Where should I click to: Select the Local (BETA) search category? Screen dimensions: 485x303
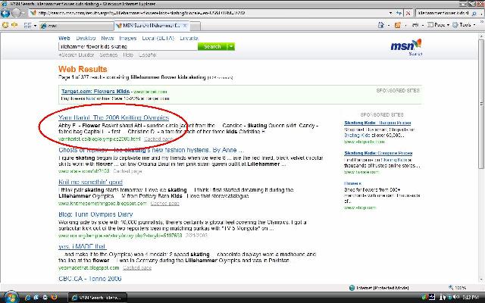(x=158, y=38)
